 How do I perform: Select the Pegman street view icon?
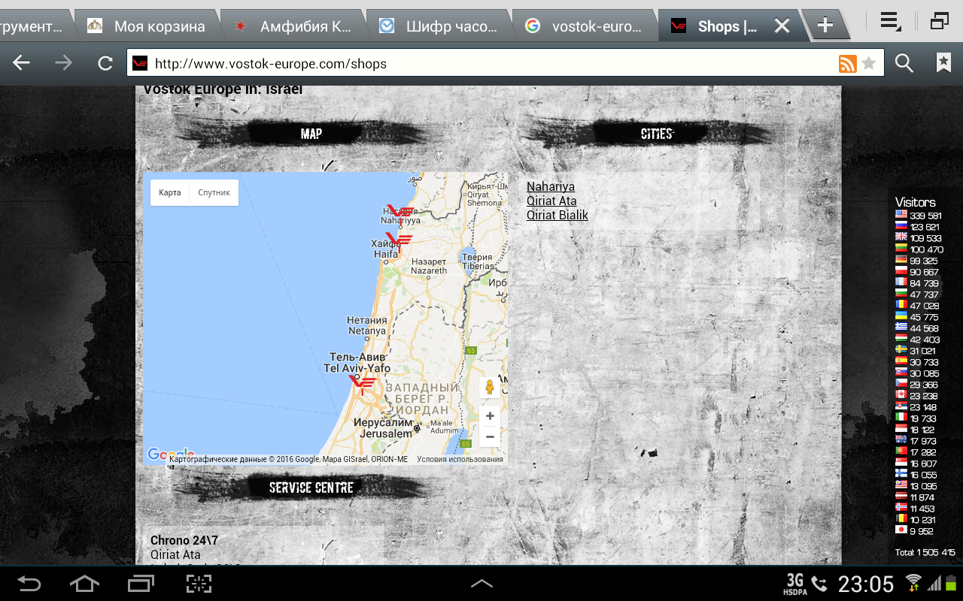[x=490, y=388]
